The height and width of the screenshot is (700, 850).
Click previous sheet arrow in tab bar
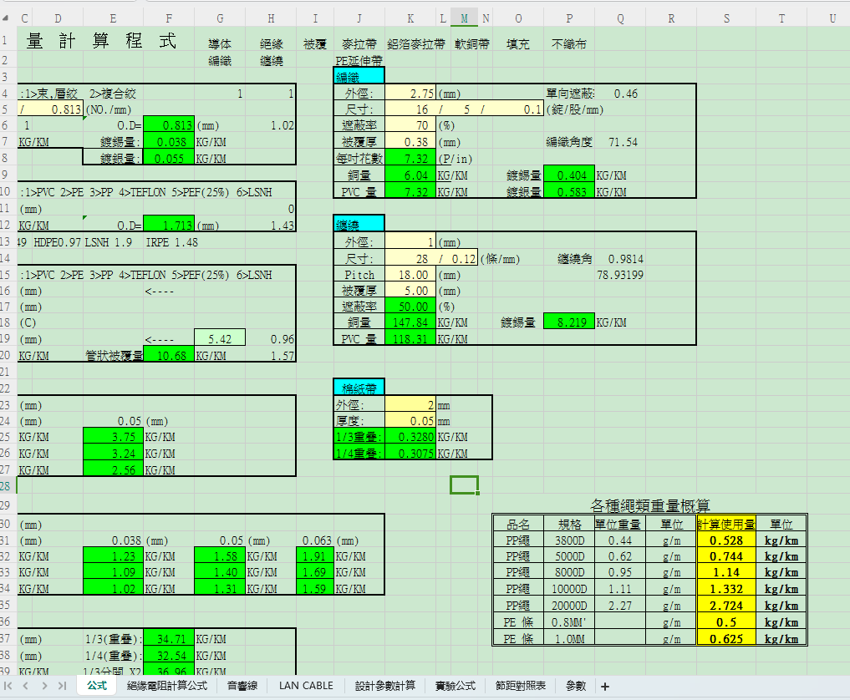coord(26,686)
